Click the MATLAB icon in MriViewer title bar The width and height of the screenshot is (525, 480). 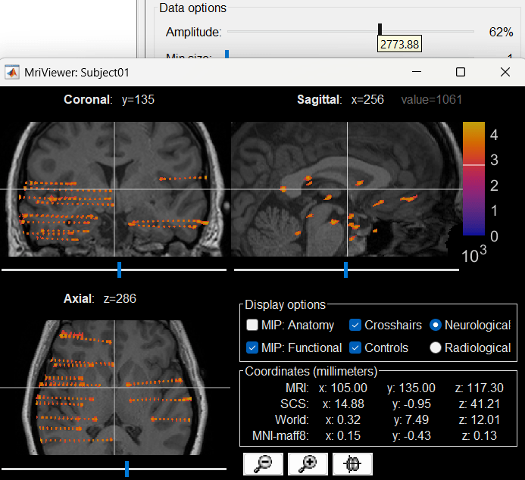12,72
